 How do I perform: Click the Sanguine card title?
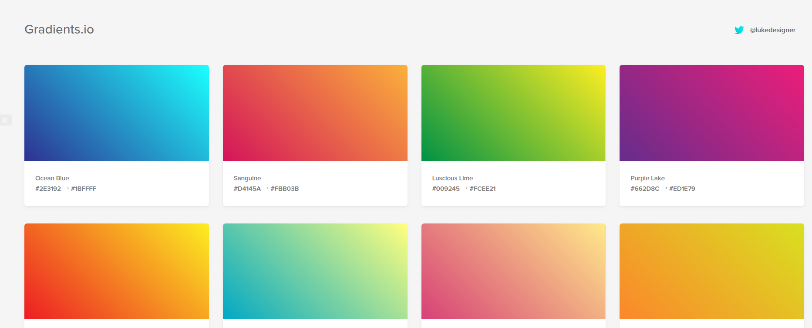tap(247, 178)
